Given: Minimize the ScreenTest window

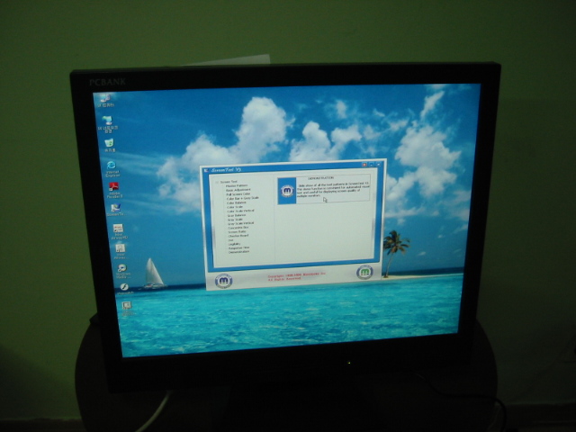Looking at the screenshot, I should click(372, 165).
